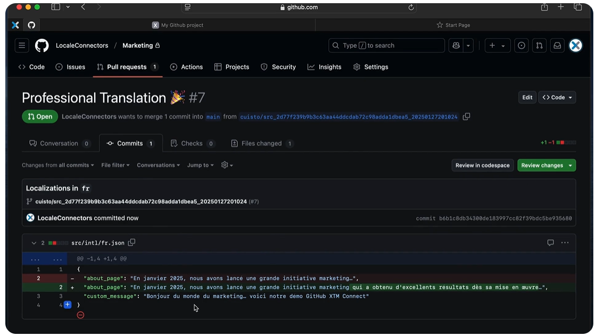The image size is (596, 336).
Task: Open the File filter dropdown
Action: click(115, 165)
